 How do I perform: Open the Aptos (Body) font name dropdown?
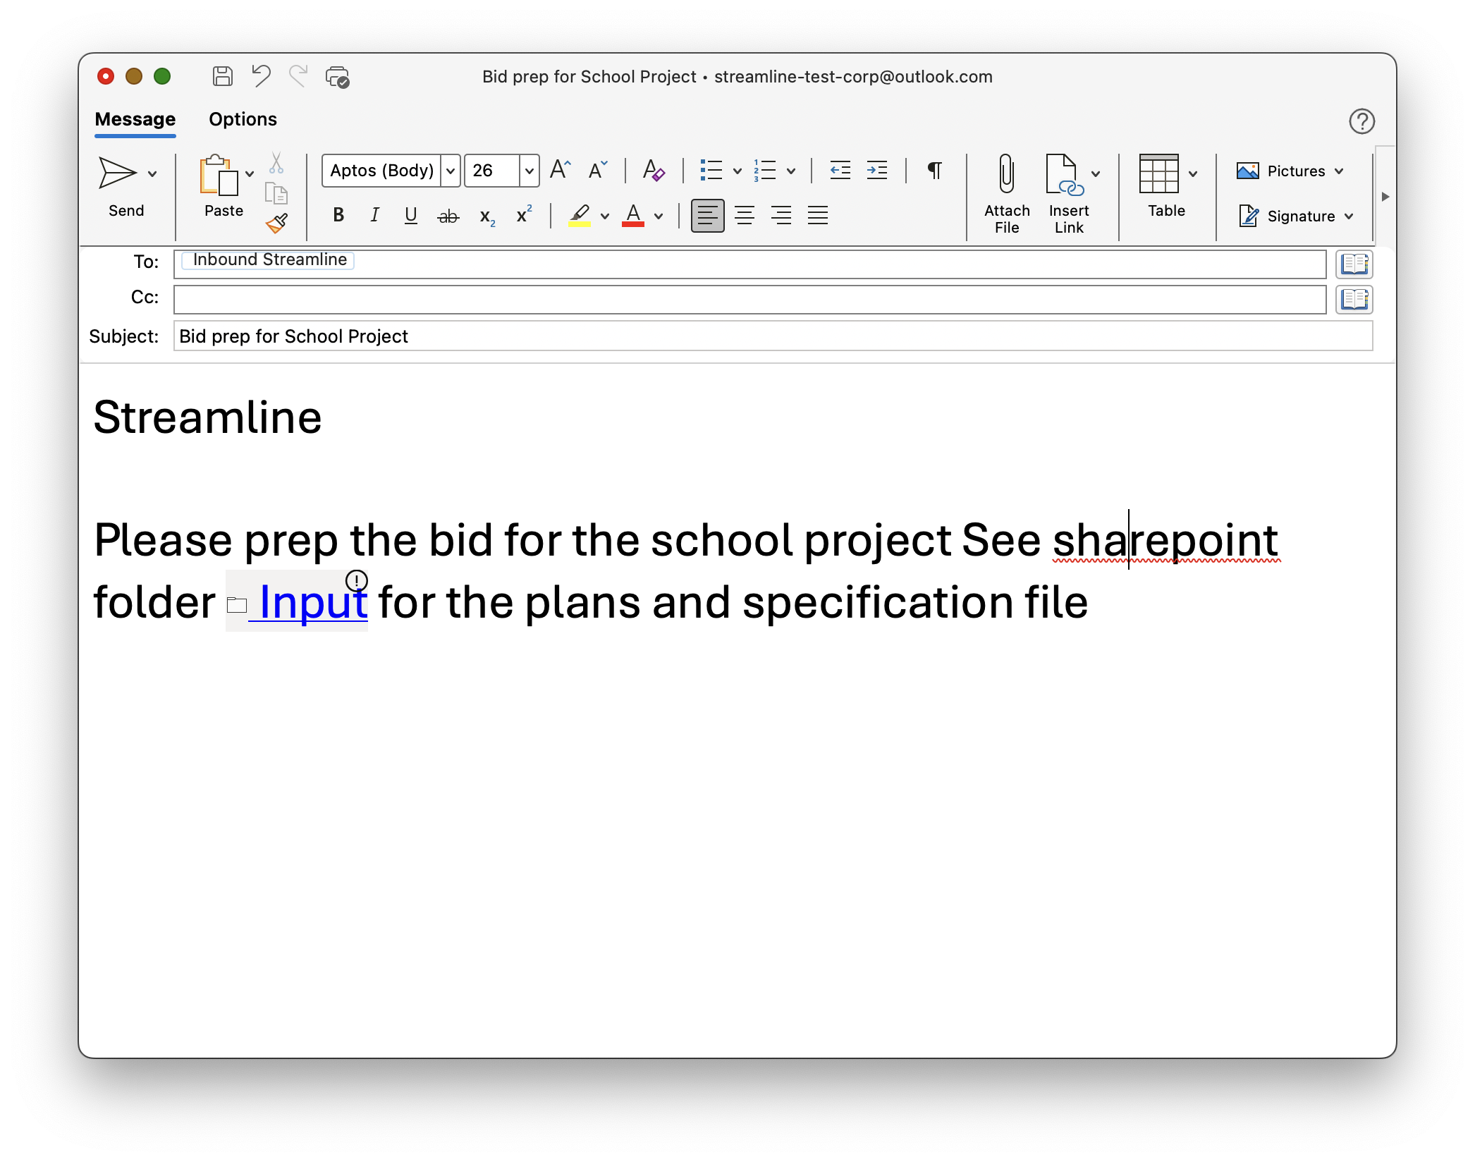pyautogui.click(x=451, y=171)
